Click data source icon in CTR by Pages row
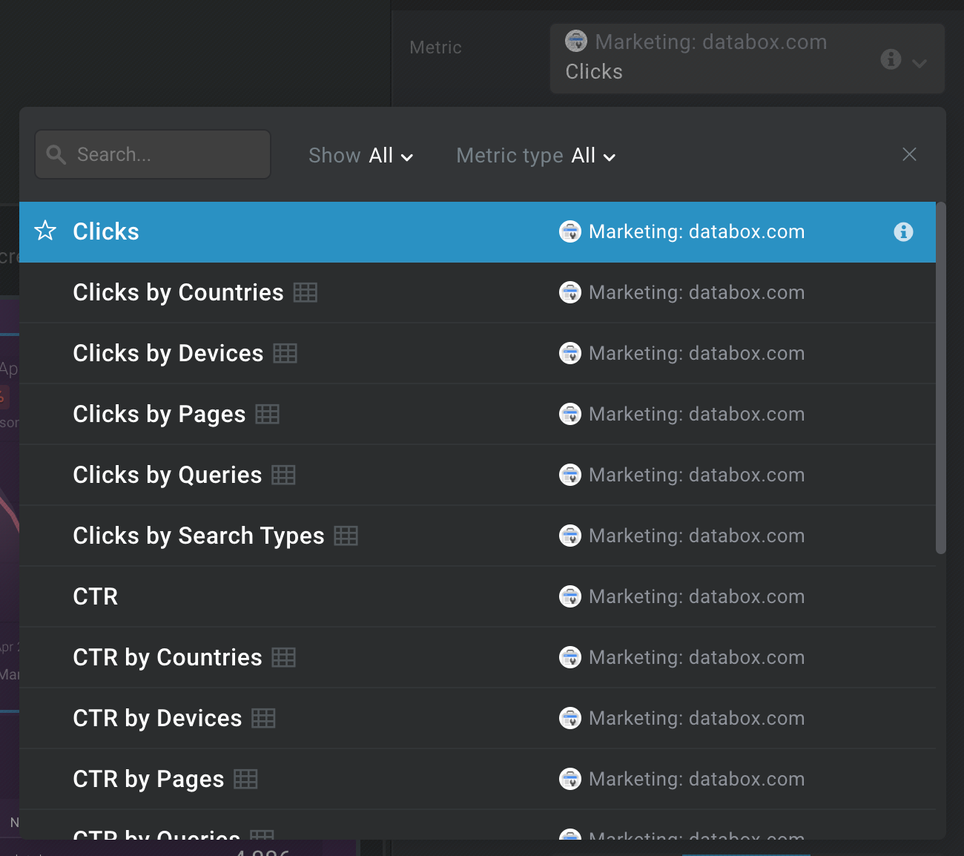Viewport: 964px width, 856px height. click(570, 780)
